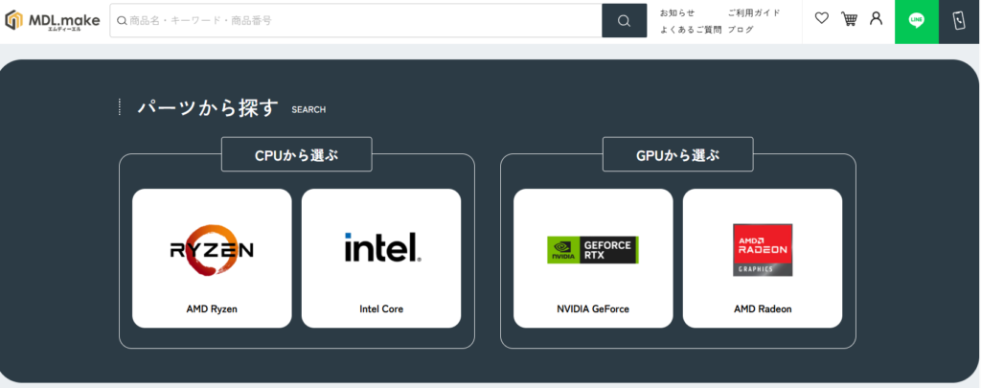Select the NVIDIA GeForce text label

coord(593,308)
